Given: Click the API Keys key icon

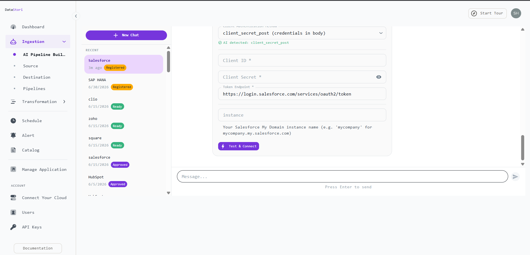Looking at the screenshot, I should coord(13,227).
